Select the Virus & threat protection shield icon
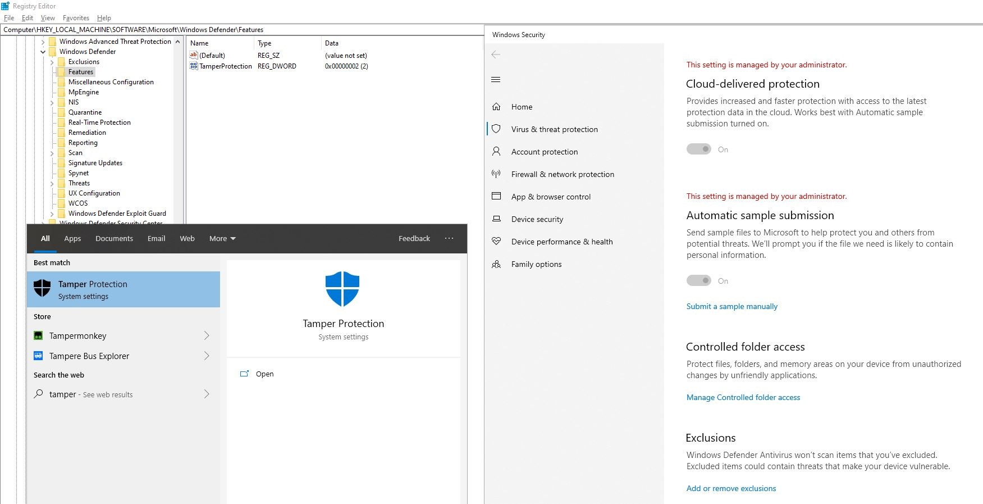The width and height of the screenshot is (983, 504). (496, 129)
